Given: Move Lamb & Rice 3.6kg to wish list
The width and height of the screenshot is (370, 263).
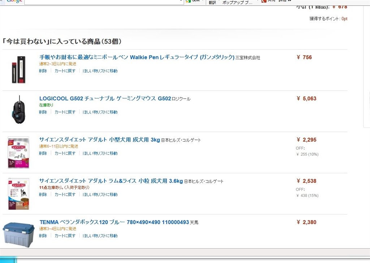Looking at the screenshot, I should pos(100,195).
